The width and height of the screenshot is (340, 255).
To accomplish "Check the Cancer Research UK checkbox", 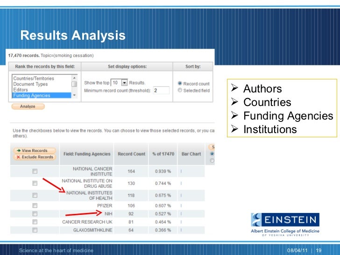I will click(35, 222).
